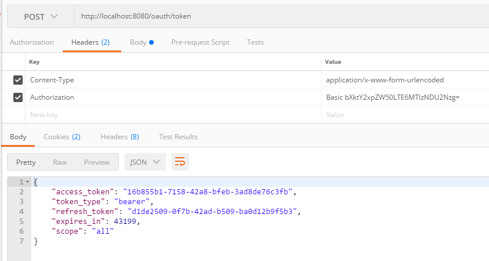Select the request Headers (2) tab

click(x=90, y=42)
